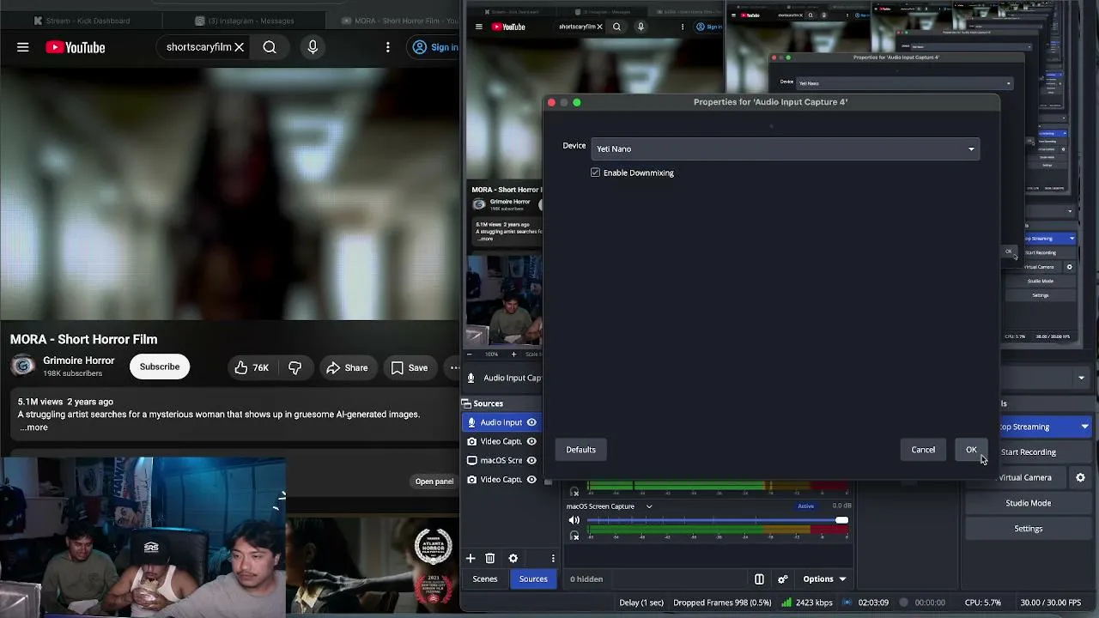Select the Sources tab in OBS
The height and width of the screenshot is (618, 1099).
(x=533, y=579)
